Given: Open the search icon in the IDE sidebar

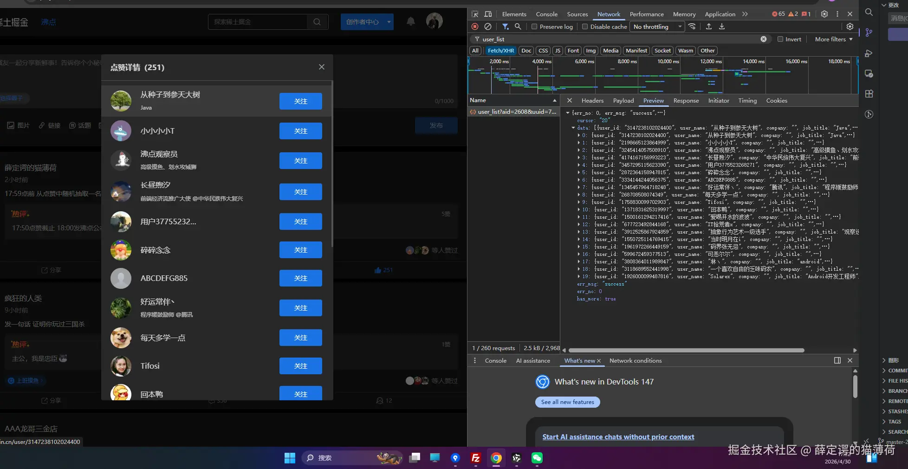Looking at the screenshot, I should [869, 13].
